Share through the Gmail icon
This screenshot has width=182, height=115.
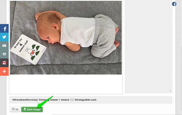(4, 63)
